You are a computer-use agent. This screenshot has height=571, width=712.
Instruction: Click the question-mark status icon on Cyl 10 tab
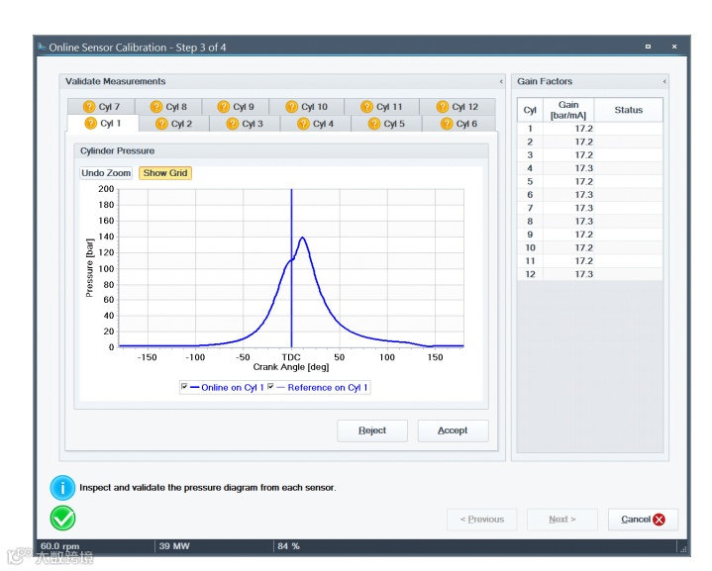tap(291, 107)
